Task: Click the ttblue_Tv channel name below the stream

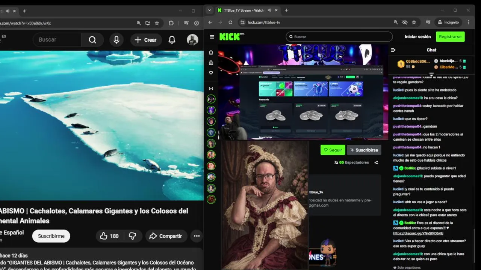Action: click(x=316, y=192)
